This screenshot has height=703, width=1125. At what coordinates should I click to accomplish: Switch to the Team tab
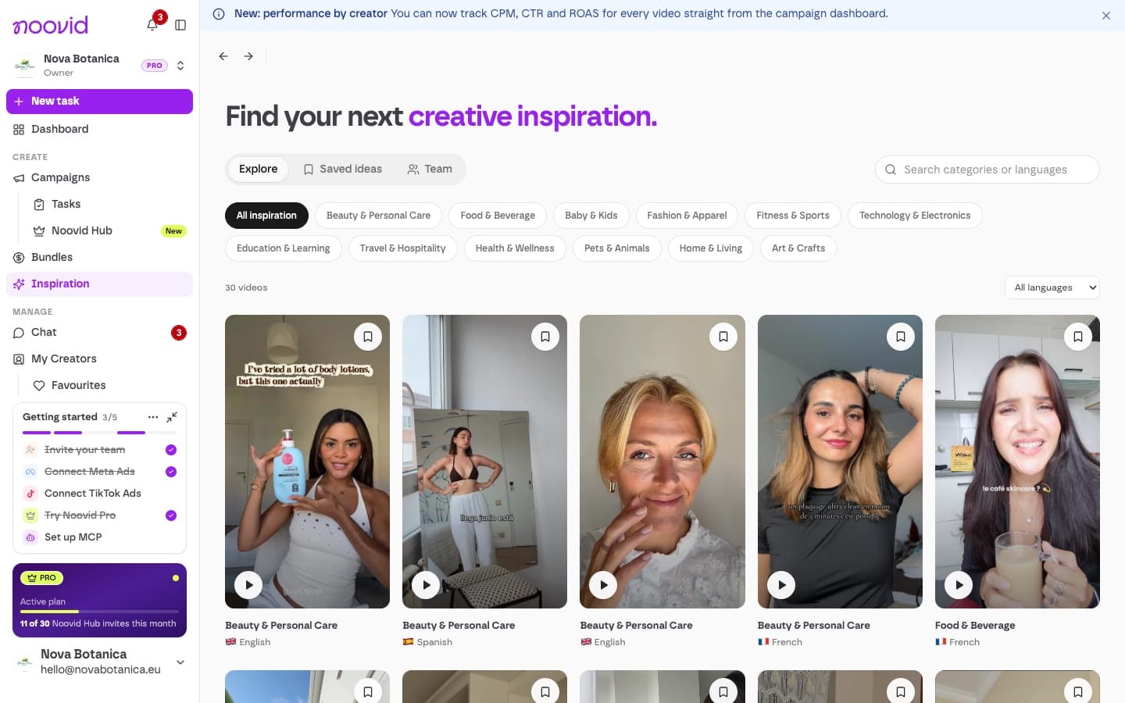click(x=430, y=170)
